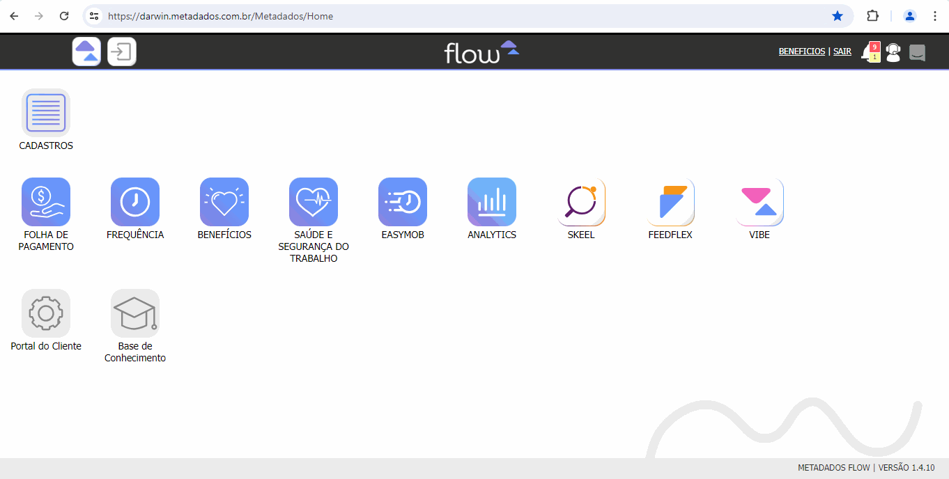Open the browser three-dot menu
949x479 pixels.
[x=934, y=16]
